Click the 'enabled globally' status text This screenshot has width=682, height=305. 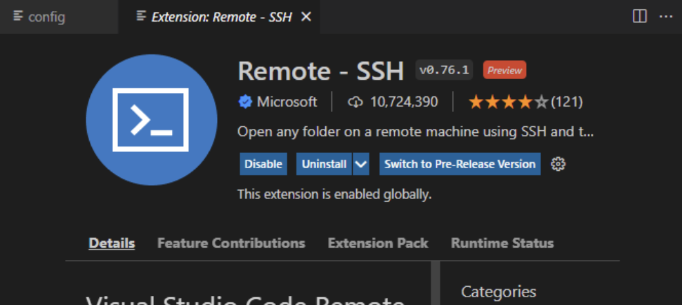coord(334,194)
